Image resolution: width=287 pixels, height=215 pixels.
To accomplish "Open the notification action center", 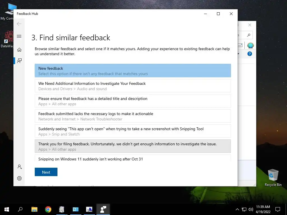I will point(278,209).
